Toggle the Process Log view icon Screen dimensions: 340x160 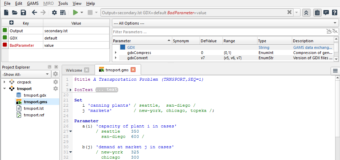point(326,12)
